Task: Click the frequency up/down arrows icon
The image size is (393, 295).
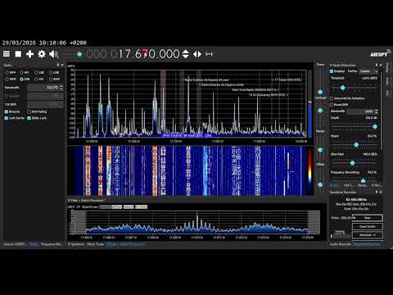Action: [x=186, y=54]
